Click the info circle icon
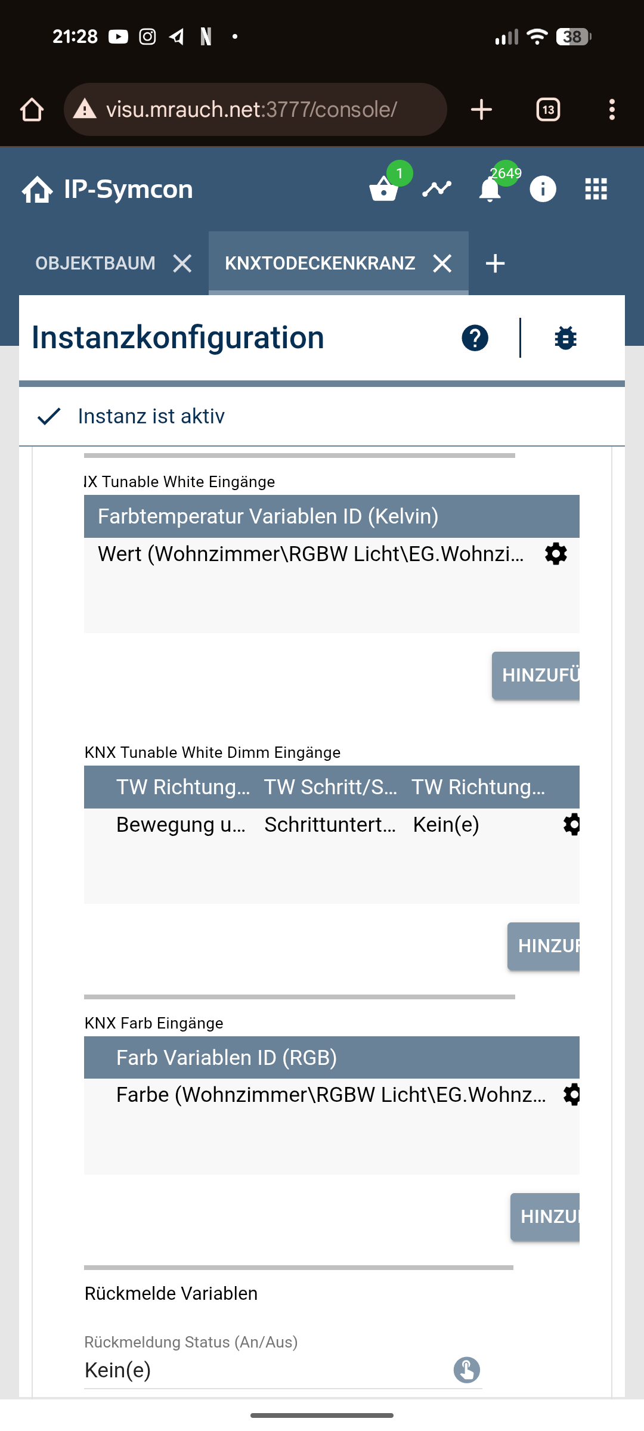644x1431 pixels. click(543, 190)
